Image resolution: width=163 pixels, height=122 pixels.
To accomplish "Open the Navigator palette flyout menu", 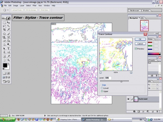I will 159,18.
